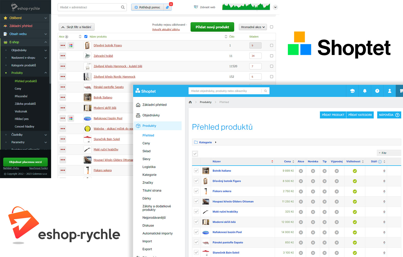The image size is (403, 257).
Task: Open Základní přehled in eshop-rychle sidebar
Action: coord(21,26)
